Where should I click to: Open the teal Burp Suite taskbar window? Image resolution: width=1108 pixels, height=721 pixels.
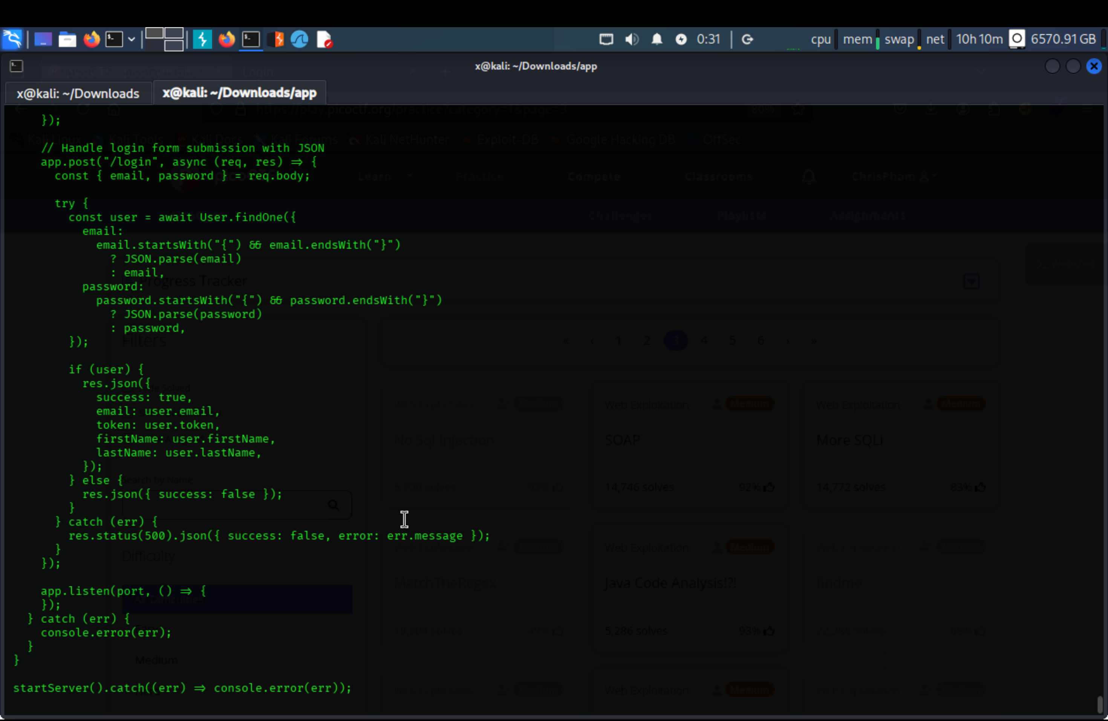pos(202,40)
